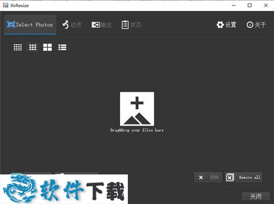The image size is (274, 204).
Task: Click the add photo placeholder icon
Action: 137,109
